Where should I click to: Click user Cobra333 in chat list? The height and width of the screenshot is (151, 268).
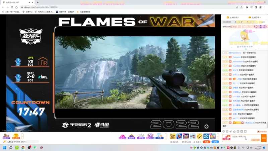coord(237,57)
